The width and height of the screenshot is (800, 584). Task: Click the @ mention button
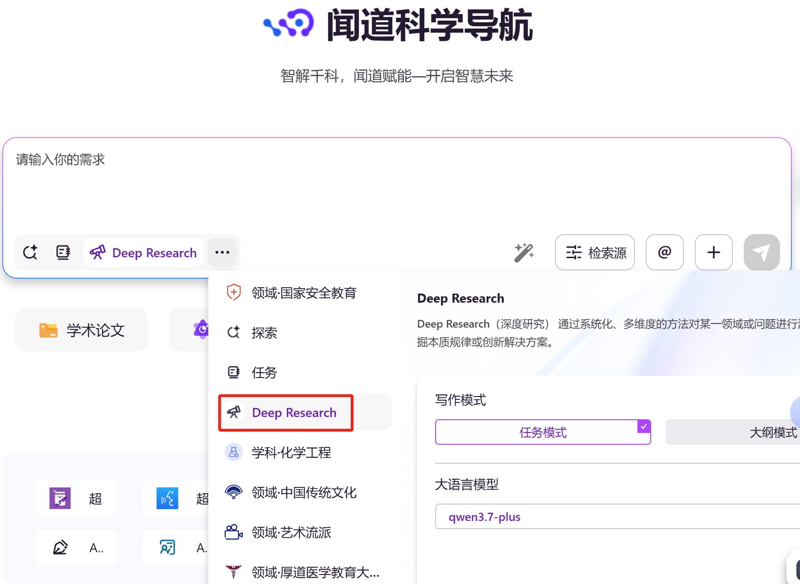(x=665, y=252)
